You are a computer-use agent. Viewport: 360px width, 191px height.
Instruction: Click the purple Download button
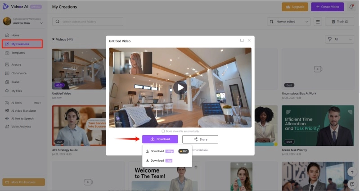(160, 139)
